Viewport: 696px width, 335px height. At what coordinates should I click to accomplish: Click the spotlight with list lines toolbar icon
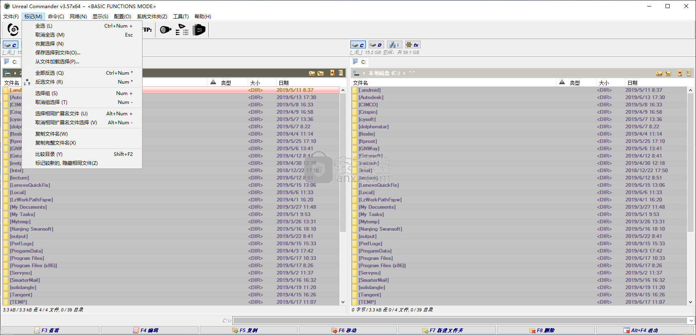[182, 30]
